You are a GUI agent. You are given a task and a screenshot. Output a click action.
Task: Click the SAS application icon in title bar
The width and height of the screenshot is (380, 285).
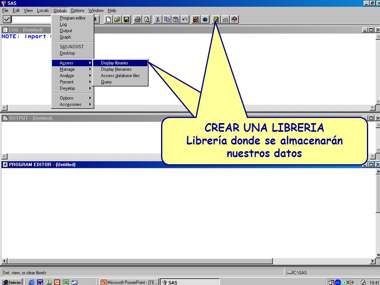4,3
